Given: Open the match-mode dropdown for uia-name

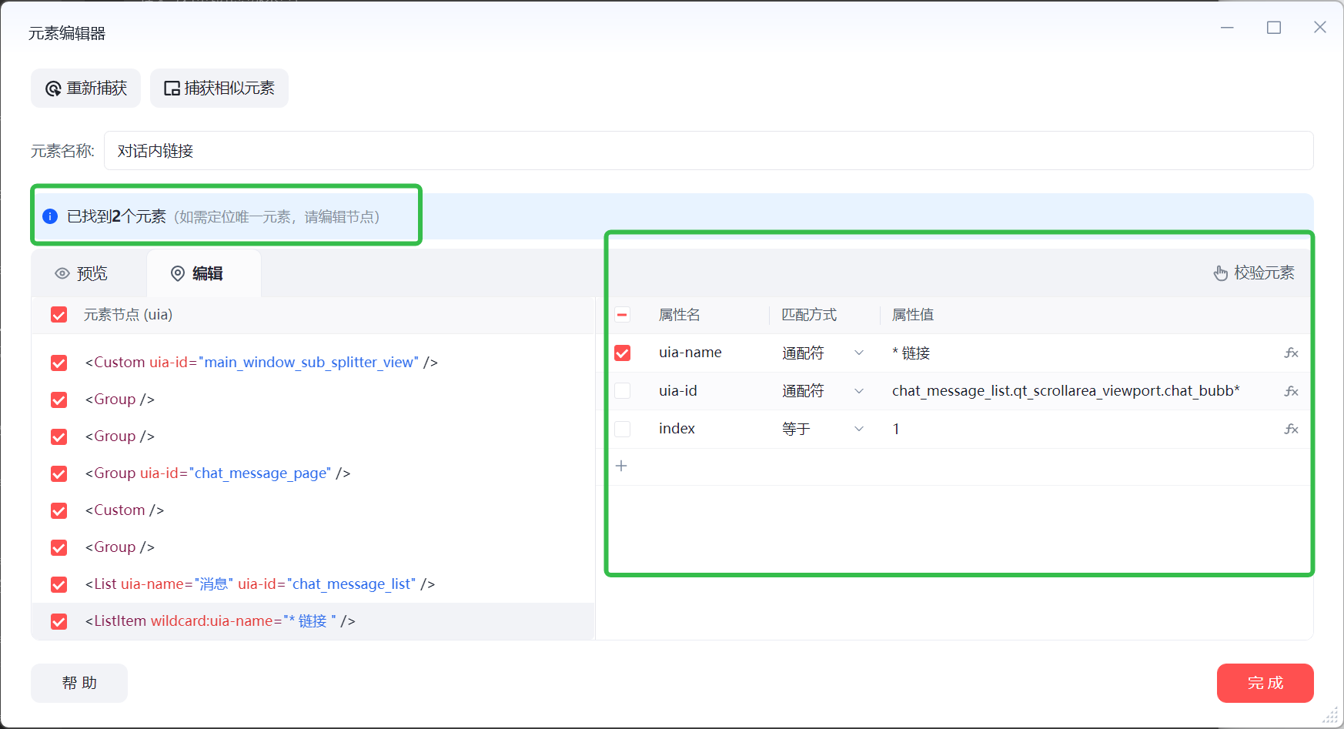Looking at the screenshot, I should tap(824, 353).
